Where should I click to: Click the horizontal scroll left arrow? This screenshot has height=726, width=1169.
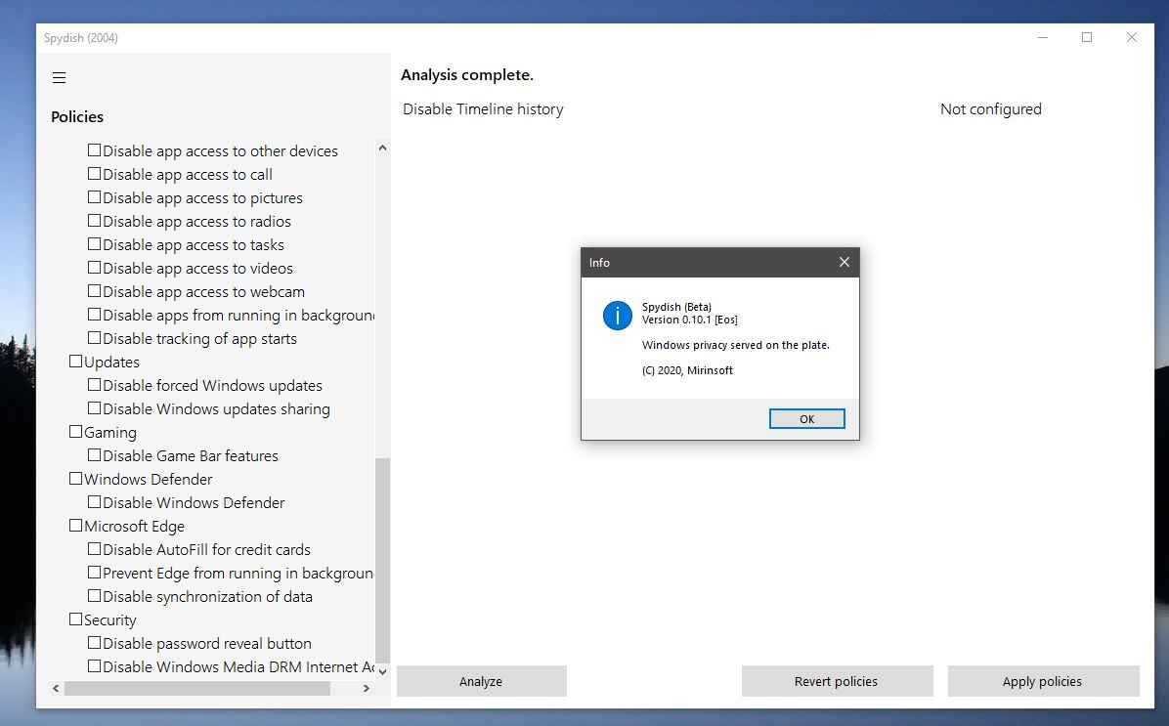click(x=56, y=688)
